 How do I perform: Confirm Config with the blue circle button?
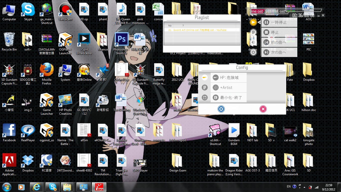point(221,109)
